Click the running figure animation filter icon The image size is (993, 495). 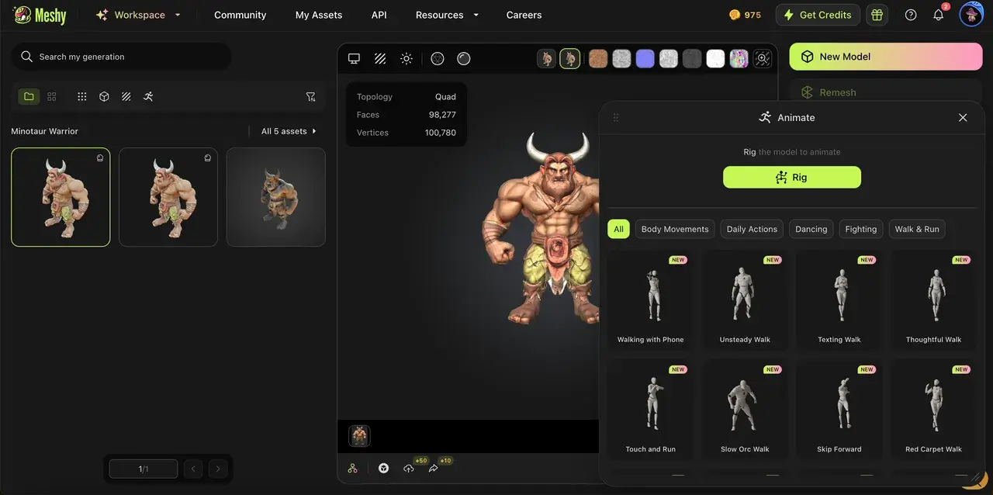coord(148,97)
